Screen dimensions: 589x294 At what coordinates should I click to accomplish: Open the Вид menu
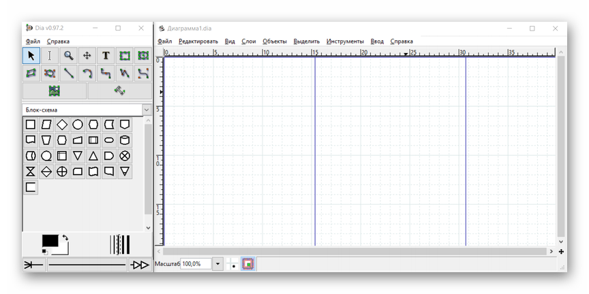[x=230, y=42]
